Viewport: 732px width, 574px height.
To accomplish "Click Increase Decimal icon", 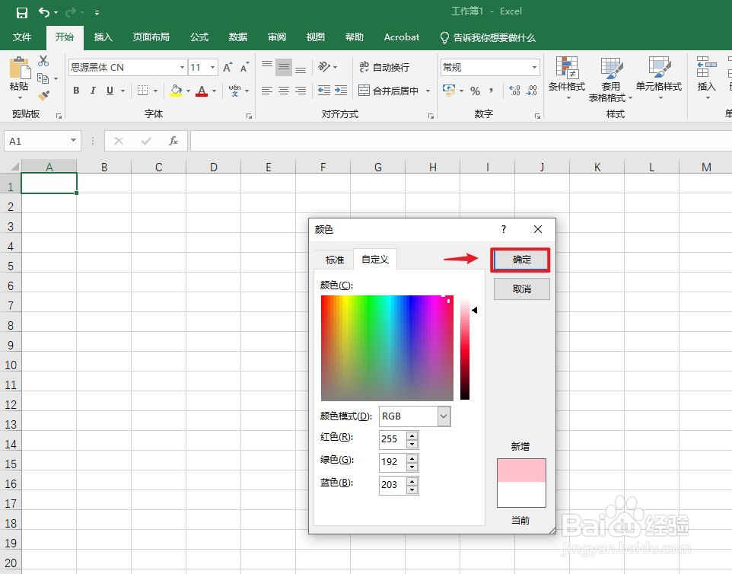I will pyautogui.click(x=514, y=91).
